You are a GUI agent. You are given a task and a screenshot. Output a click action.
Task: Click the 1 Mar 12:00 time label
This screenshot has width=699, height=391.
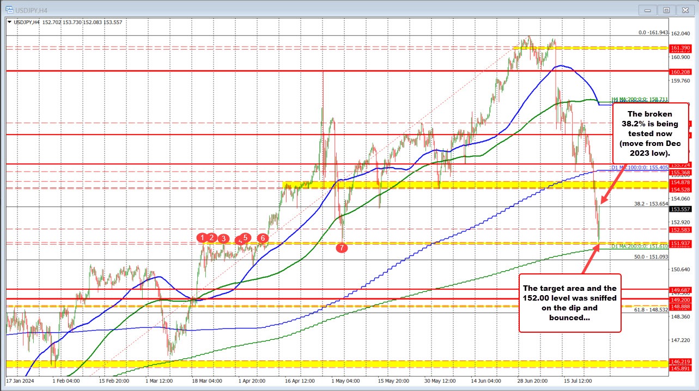(159, 380)
